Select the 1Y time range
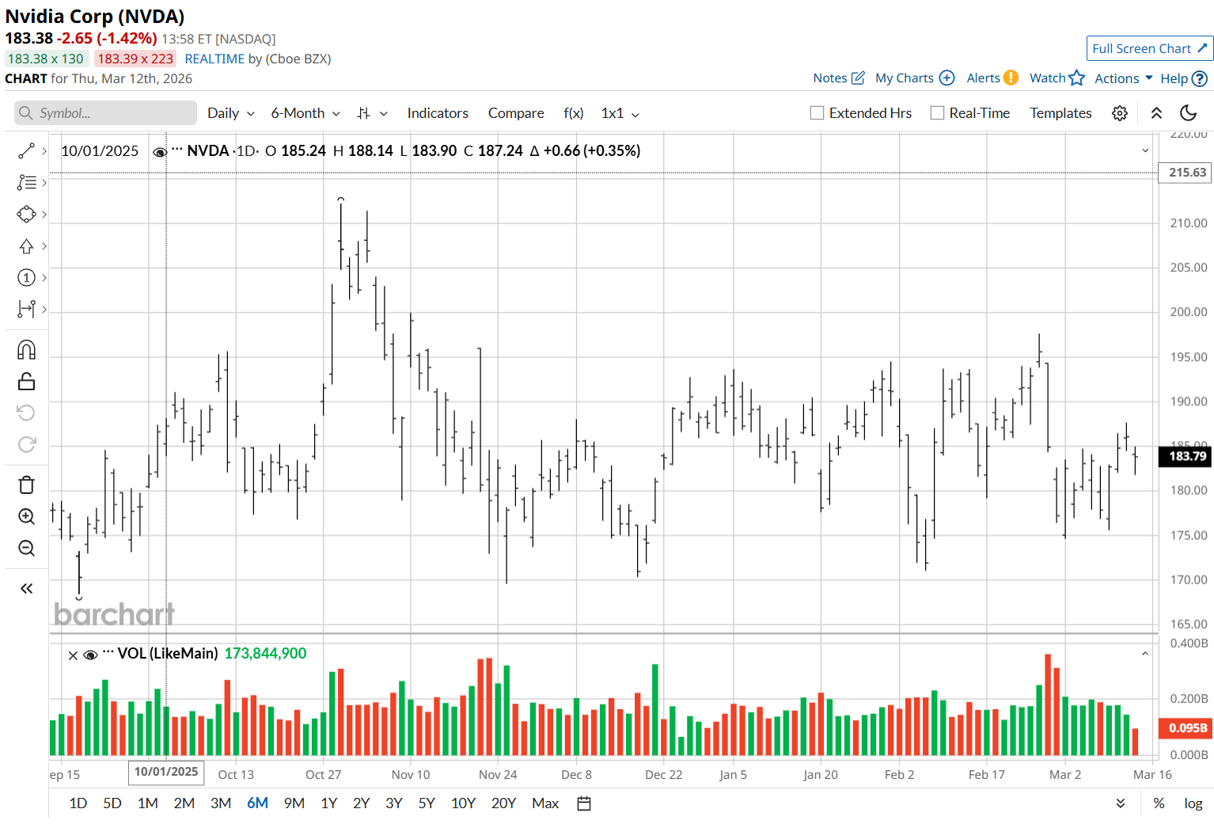Screen dimensions: 1214x824 click(329, 803)
